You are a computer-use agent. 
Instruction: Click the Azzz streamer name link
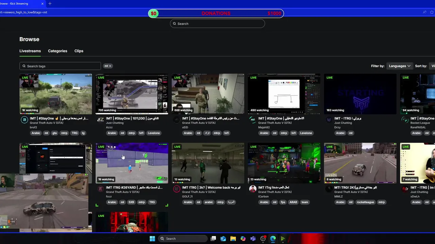[x=109, y=127]
